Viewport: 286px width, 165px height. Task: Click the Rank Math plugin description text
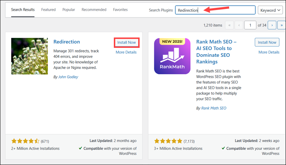click(219, 85)
